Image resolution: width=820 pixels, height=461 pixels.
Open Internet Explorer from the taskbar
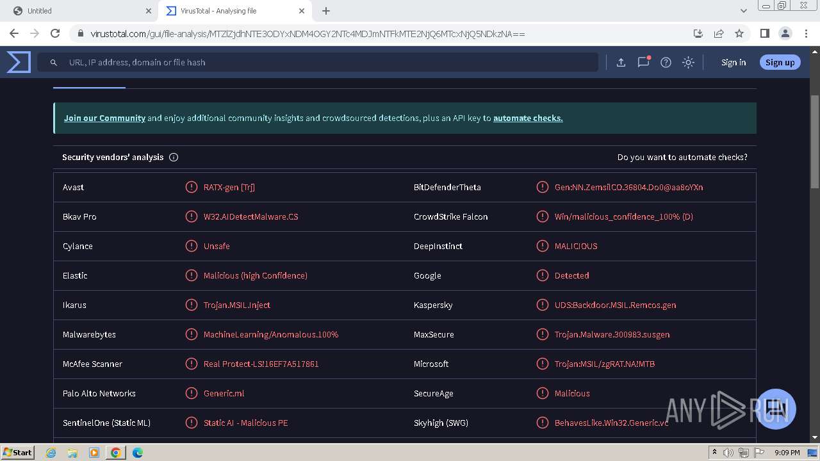51,453
